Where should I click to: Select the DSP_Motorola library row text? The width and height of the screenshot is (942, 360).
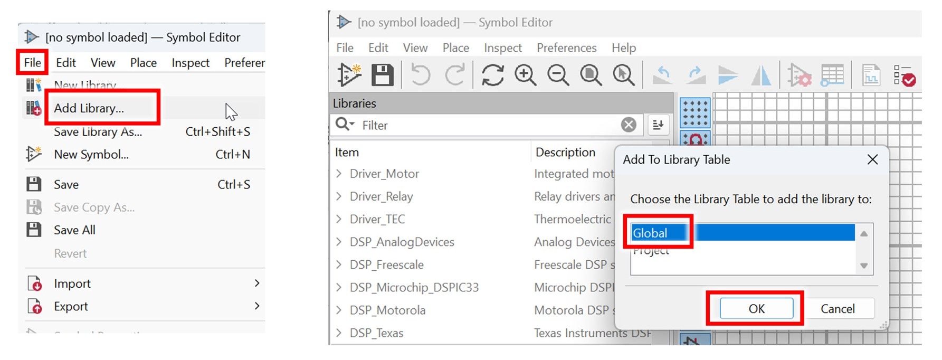(387, 310)
